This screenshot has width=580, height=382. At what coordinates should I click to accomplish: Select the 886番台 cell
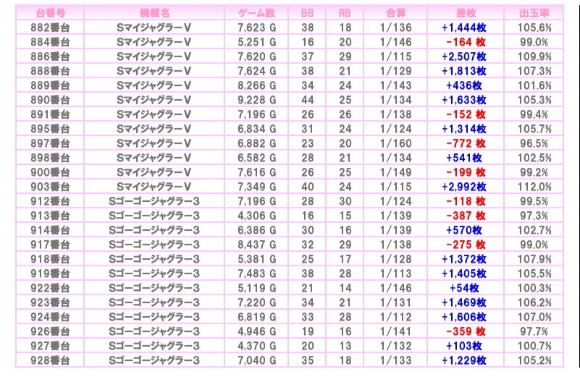(50, 56)
